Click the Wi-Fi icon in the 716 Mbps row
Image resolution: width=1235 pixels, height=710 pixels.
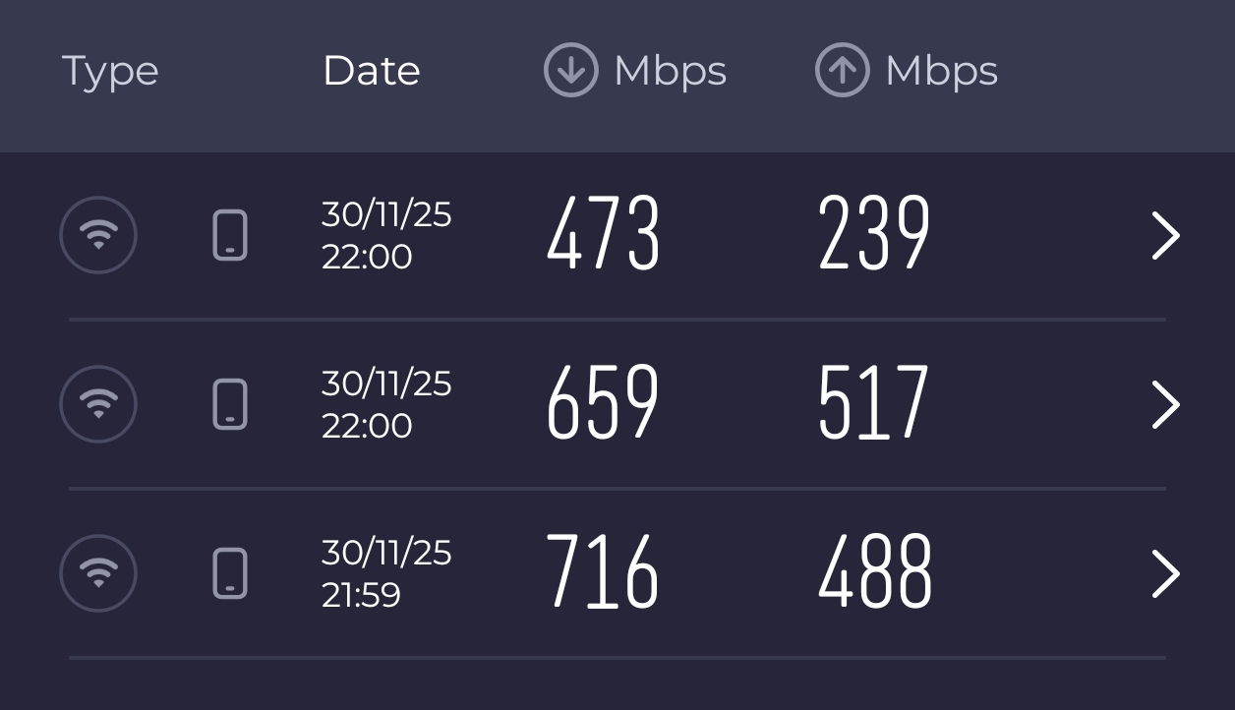coord(98,573)
